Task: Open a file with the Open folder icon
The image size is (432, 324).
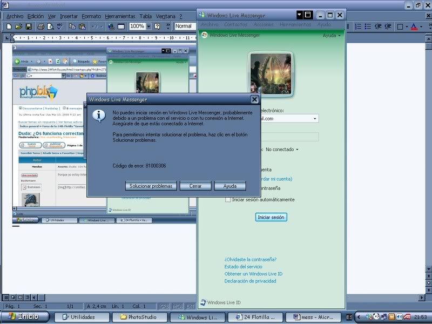Action: [19, 26]
